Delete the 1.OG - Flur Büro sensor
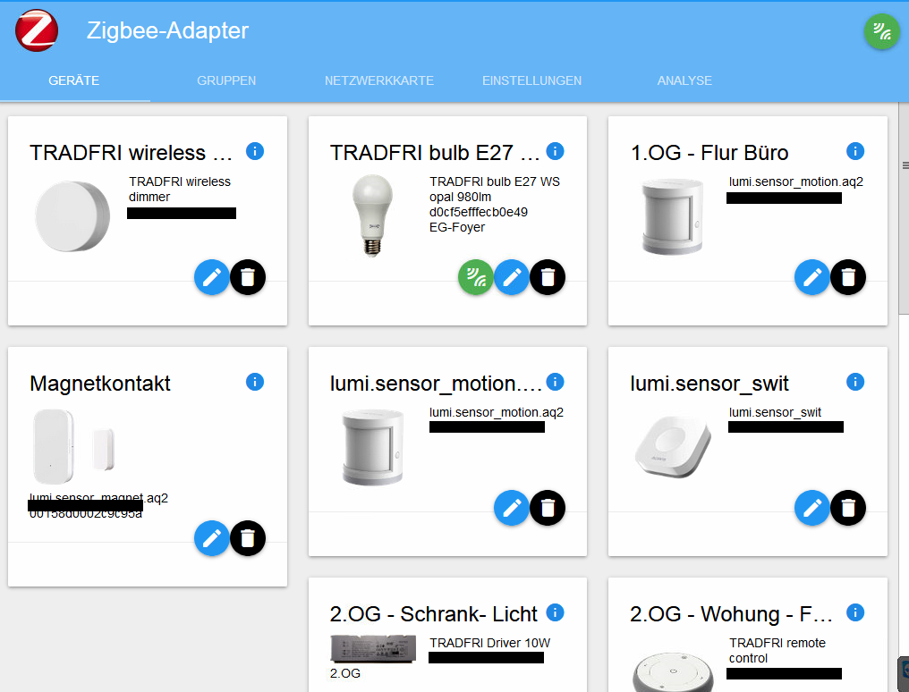Image resolution: width=909 pixels, height=692 pixels. click(x=848, y=277)
